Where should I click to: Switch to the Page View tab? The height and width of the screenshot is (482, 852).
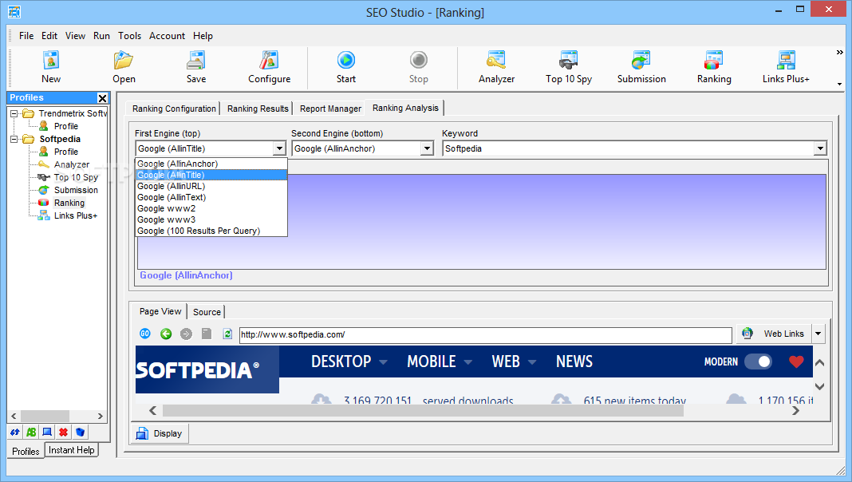[x=160, y=311]
